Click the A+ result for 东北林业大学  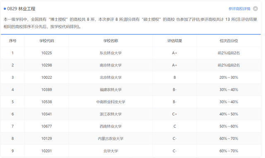tap(175, 53)
